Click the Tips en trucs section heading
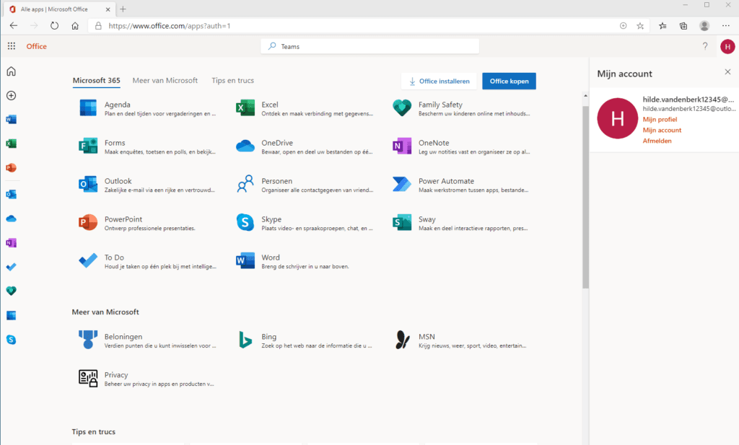 coord(93,431)
